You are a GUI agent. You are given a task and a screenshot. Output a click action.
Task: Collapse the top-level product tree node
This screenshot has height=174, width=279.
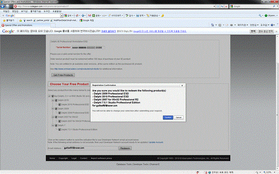[49, 96]
